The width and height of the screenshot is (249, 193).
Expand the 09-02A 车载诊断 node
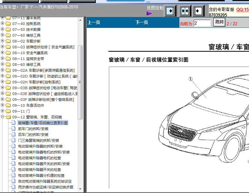point(2,70)
